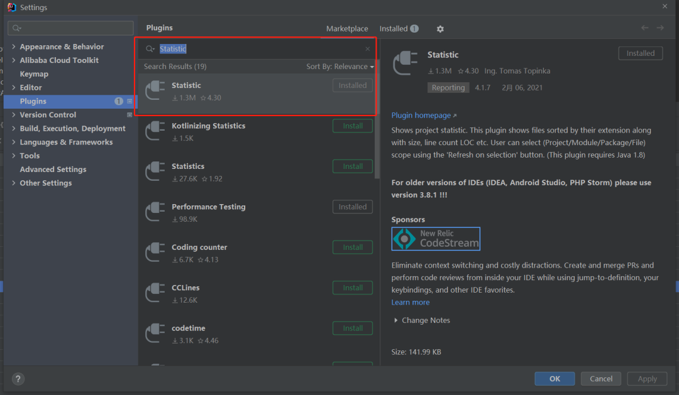The width and height of the screenshot is (679, 395).
Task: Click the CCLines plugin icon
Action: [x=155, y=293]
